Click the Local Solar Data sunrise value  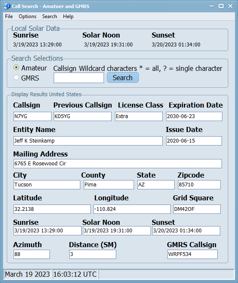tap(38, 45)
